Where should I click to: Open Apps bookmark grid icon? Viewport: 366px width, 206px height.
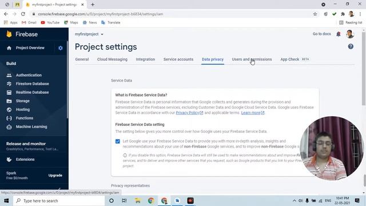6,22
